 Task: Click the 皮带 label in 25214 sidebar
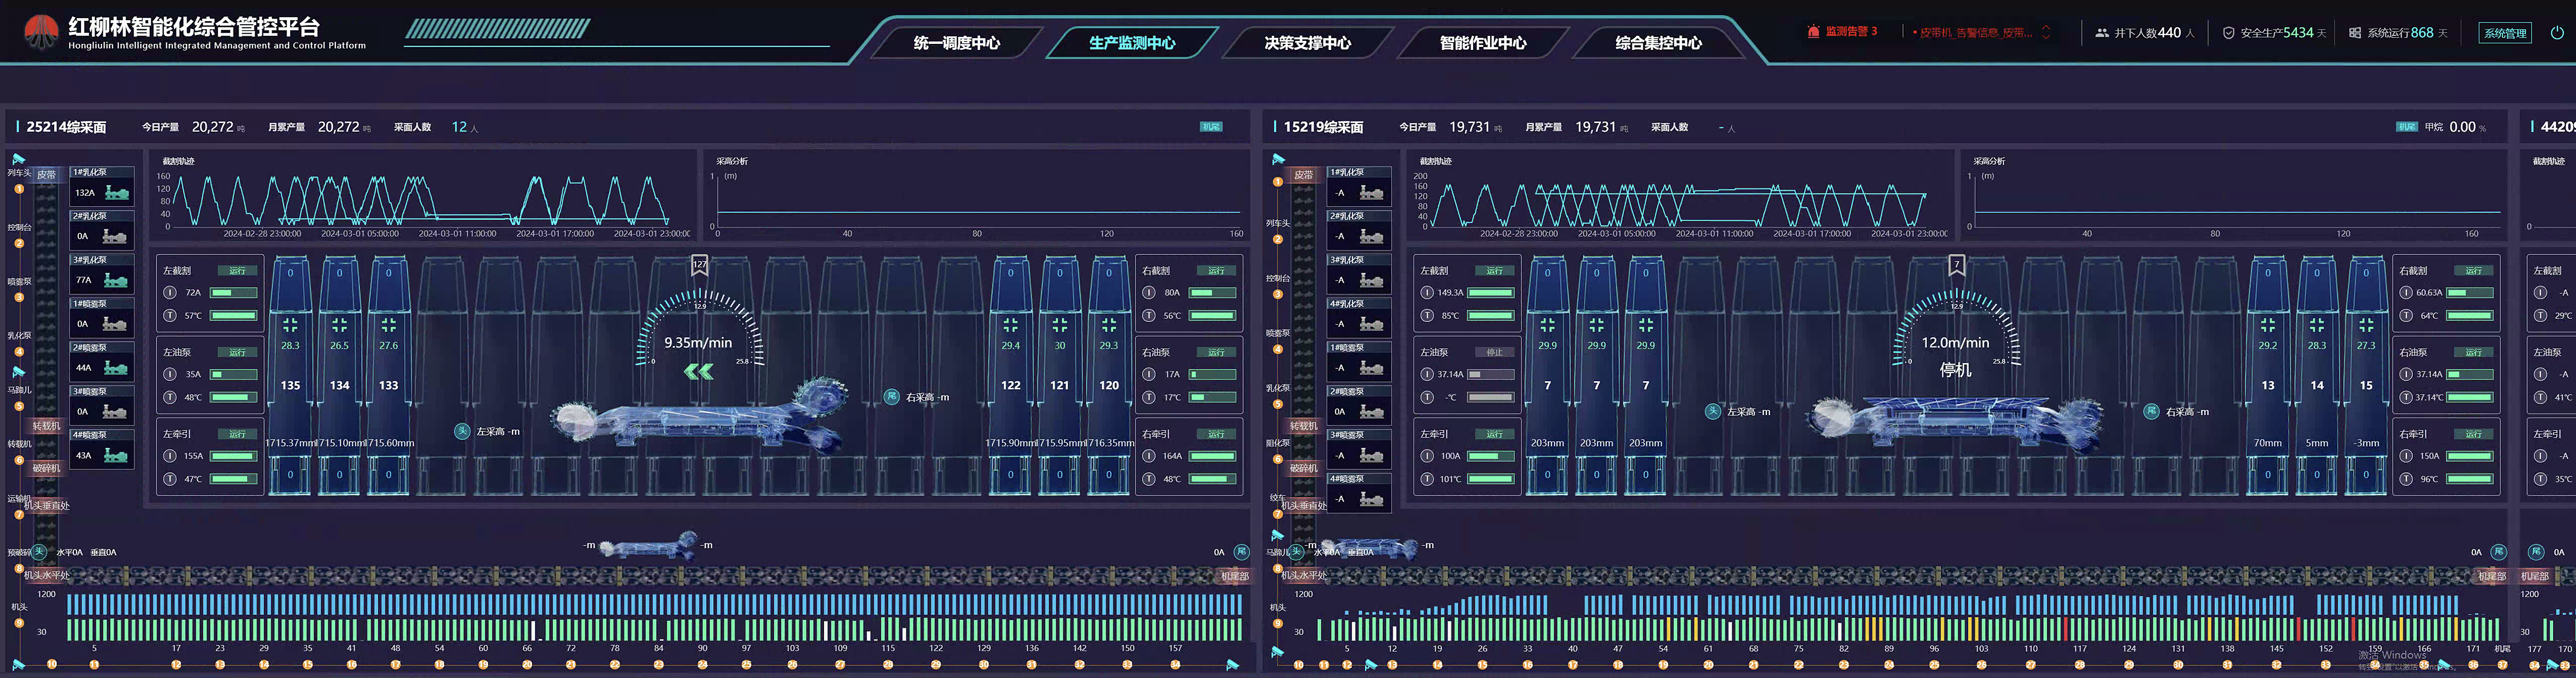[46, 175]
